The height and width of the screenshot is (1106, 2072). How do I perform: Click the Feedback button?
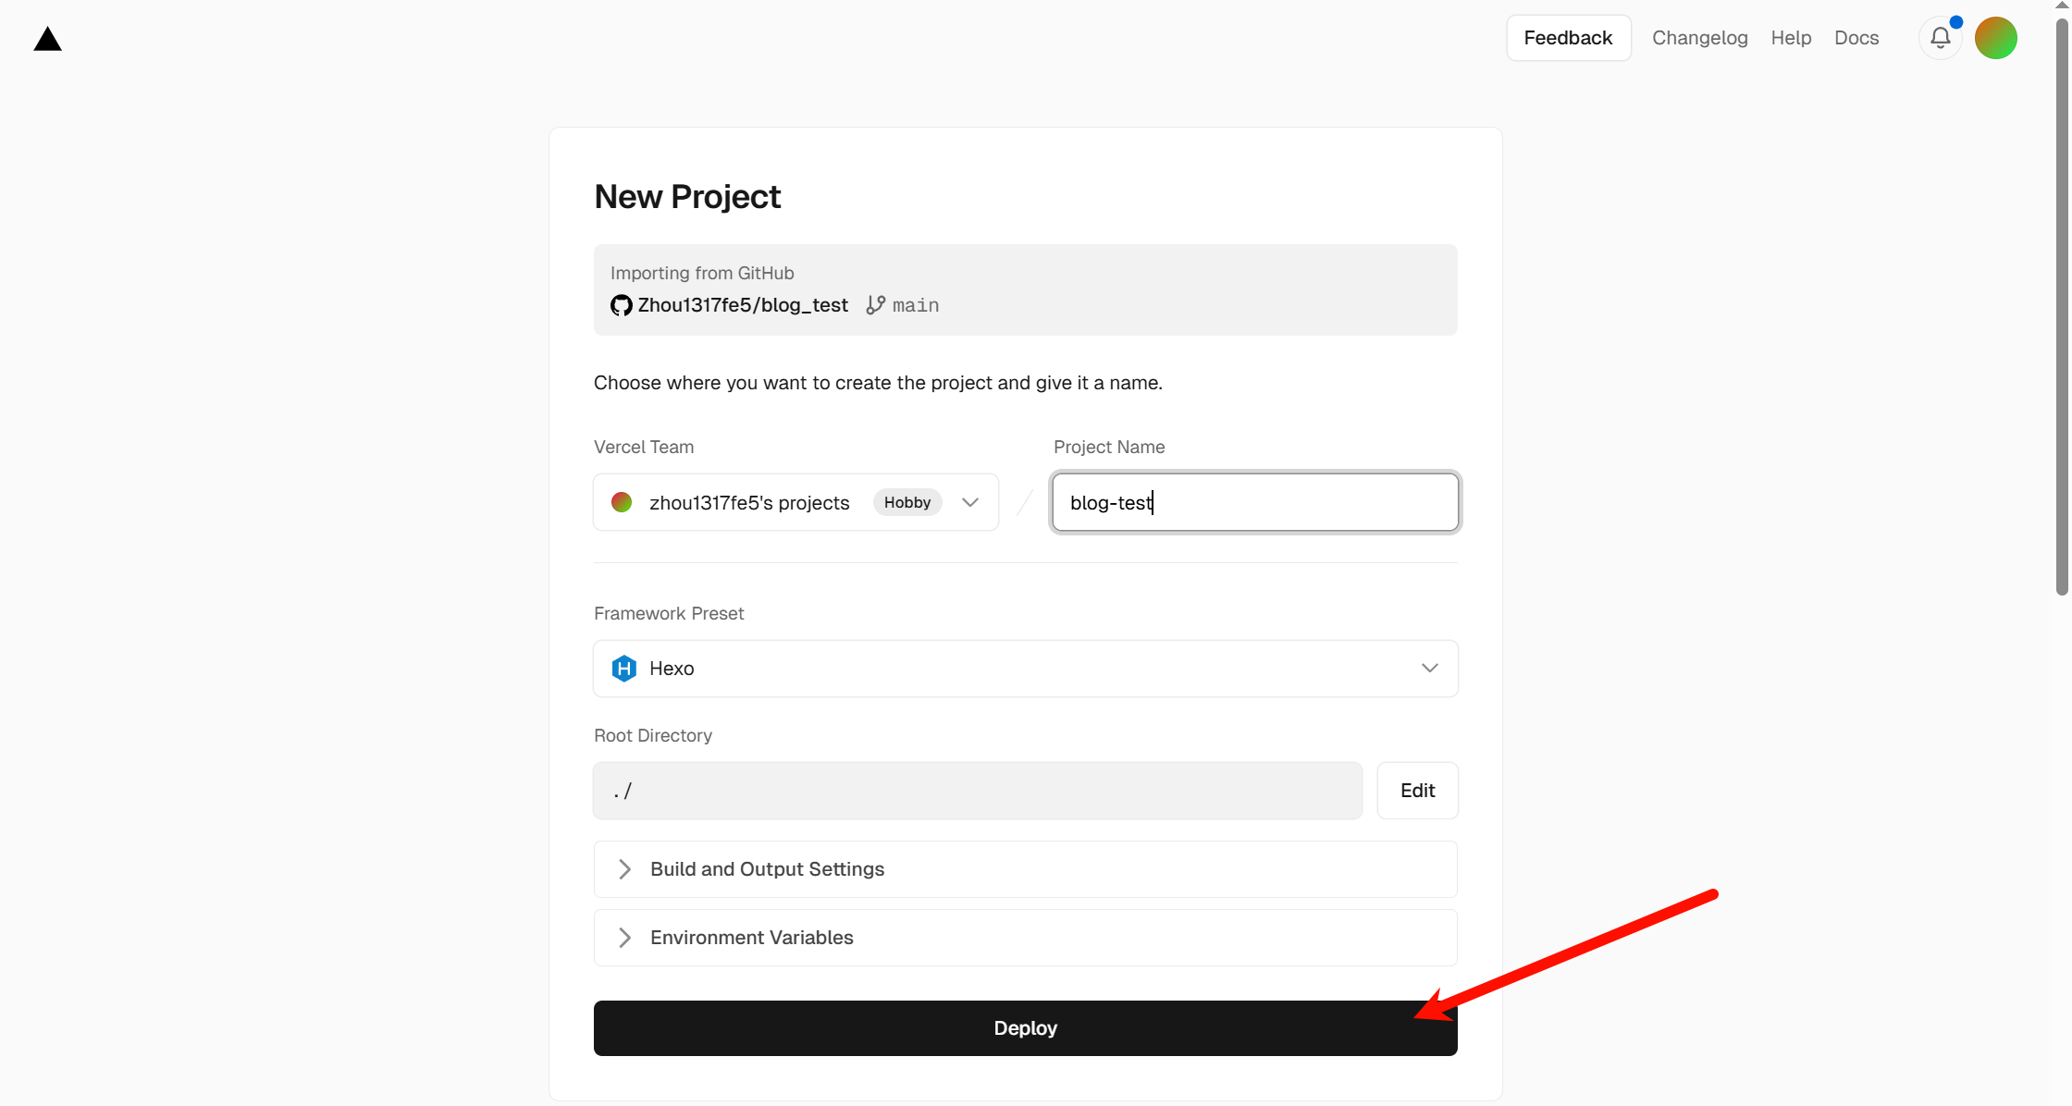coord(1568,38)
